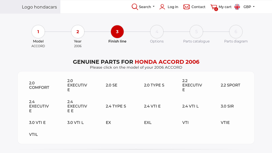Viewport: 272px width, 153px height.
Task: Pick the 2.2 SPORT model
Action: tap(231, 85)
